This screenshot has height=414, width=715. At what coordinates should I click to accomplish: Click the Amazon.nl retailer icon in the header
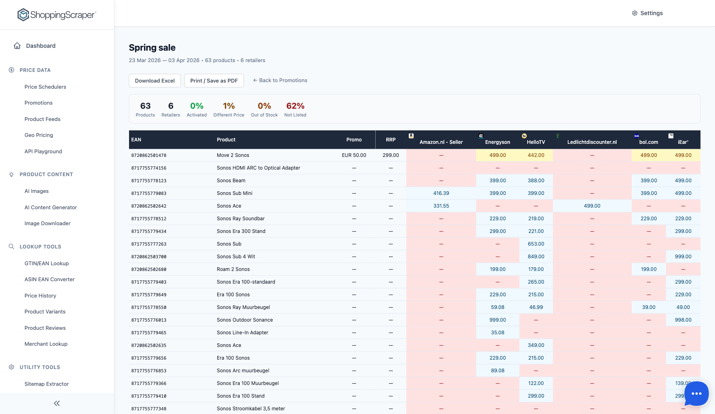coord(410,136)
